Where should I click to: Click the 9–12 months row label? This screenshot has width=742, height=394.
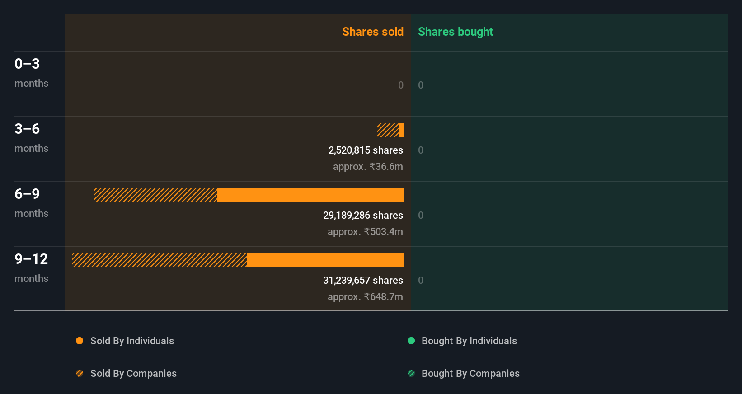click(x=31, y=268)
